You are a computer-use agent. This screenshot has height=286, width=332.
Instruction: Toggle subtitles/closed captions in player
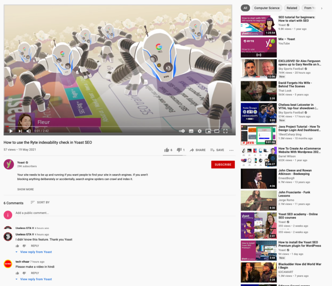pos(191,131)
